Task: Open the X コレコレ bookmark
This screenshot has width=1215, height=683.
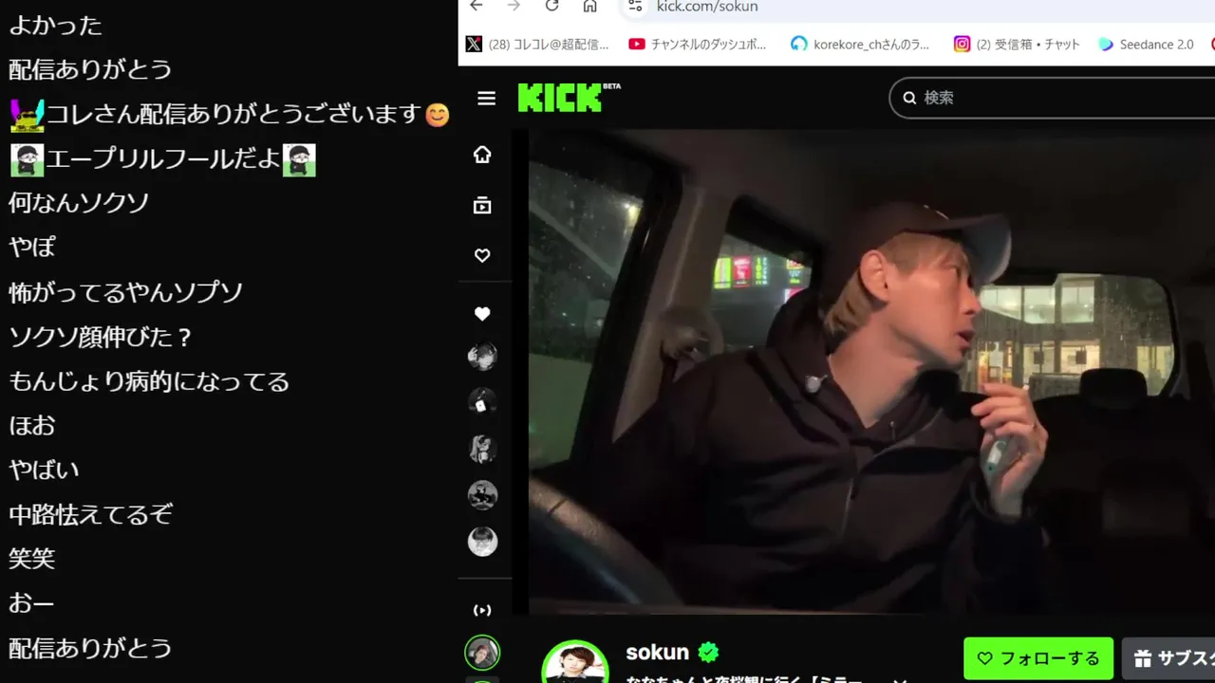Action: point(538,45)
